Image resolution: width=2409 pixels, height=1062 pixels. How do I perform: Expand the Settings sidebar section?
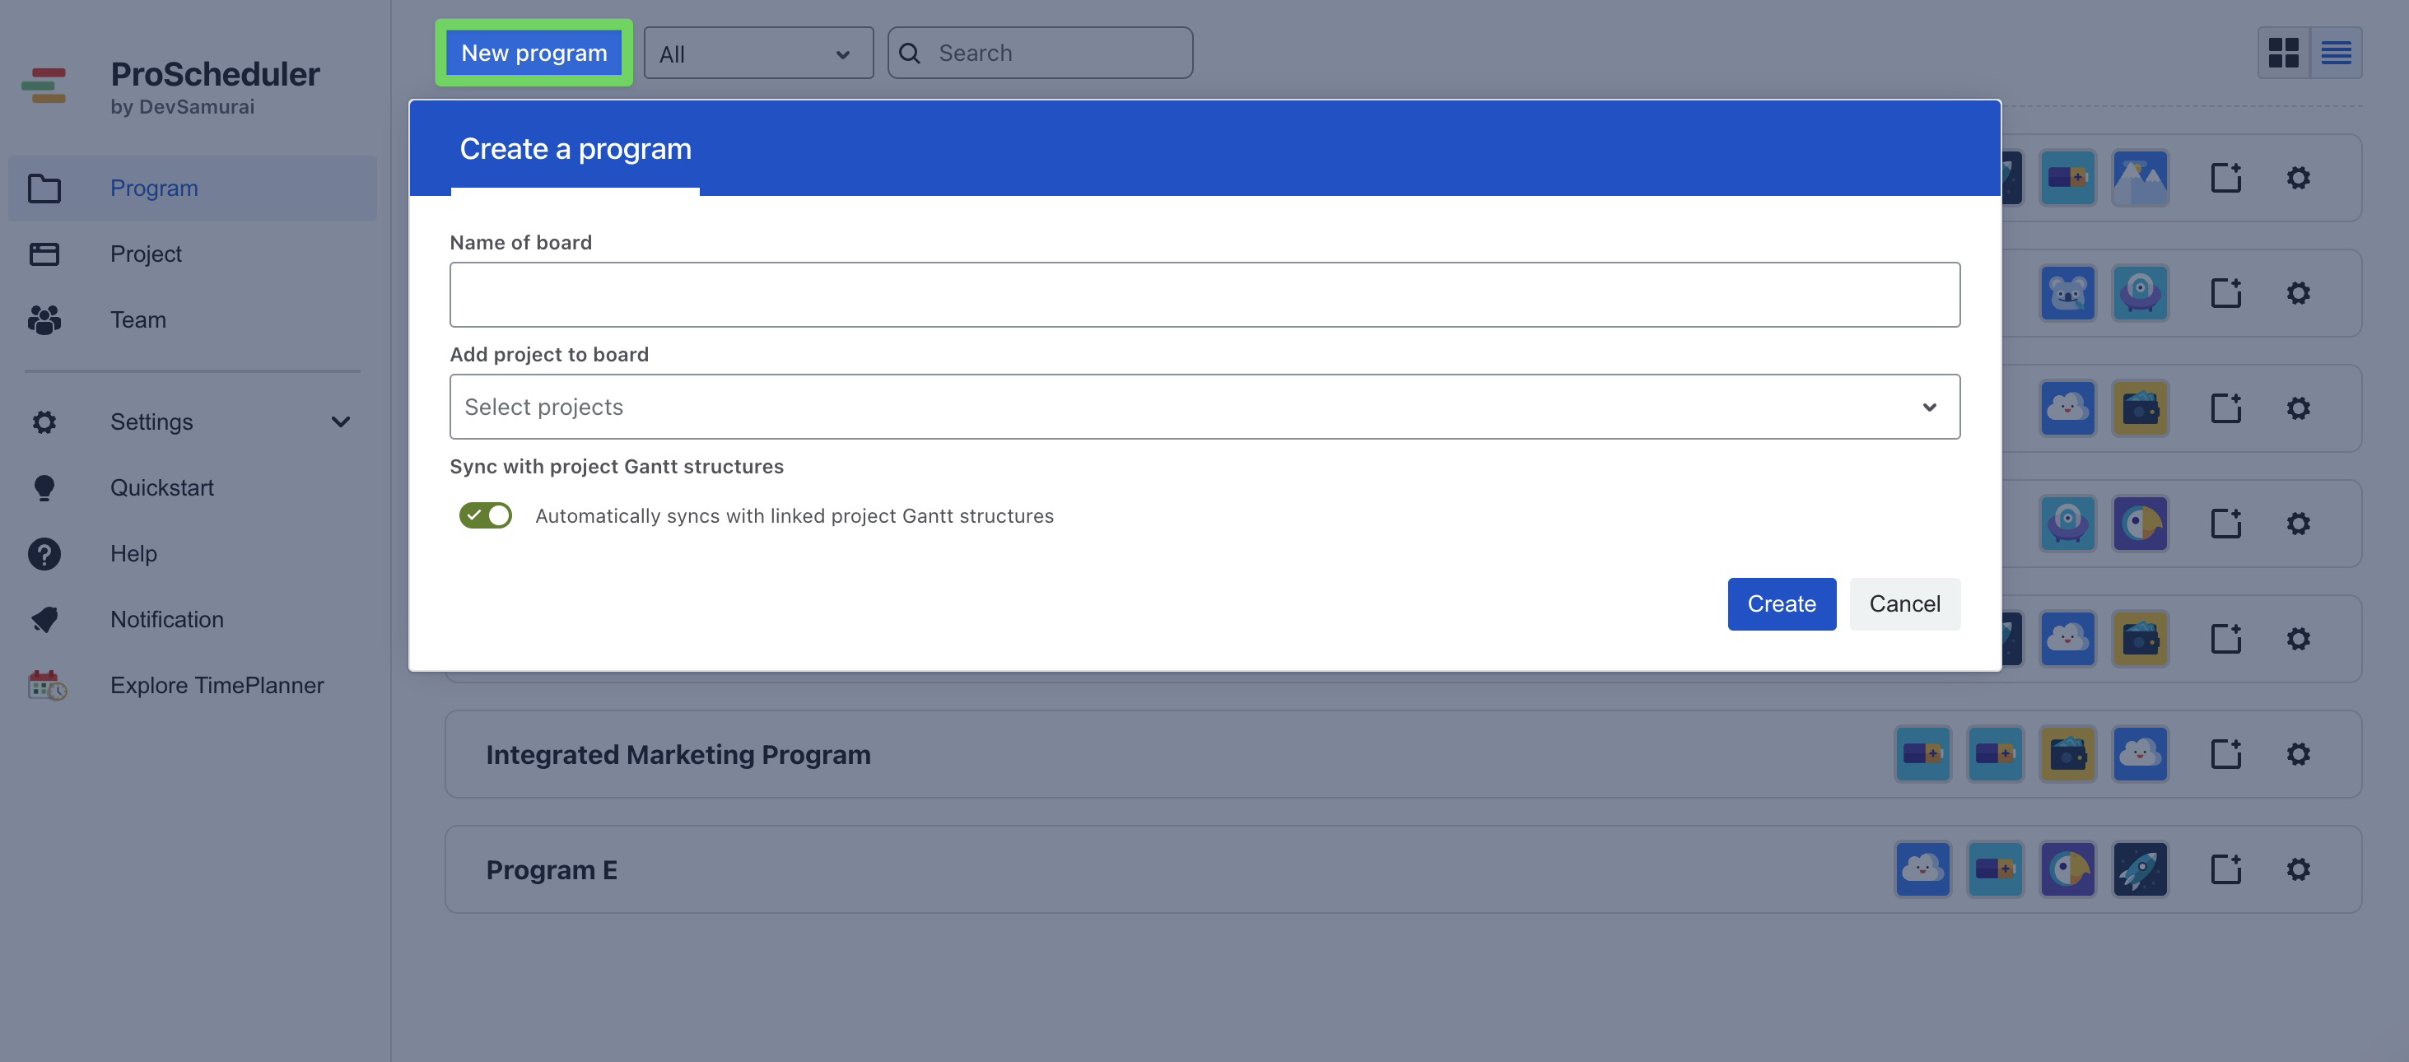pyautogui.click(x=340, y=422)
